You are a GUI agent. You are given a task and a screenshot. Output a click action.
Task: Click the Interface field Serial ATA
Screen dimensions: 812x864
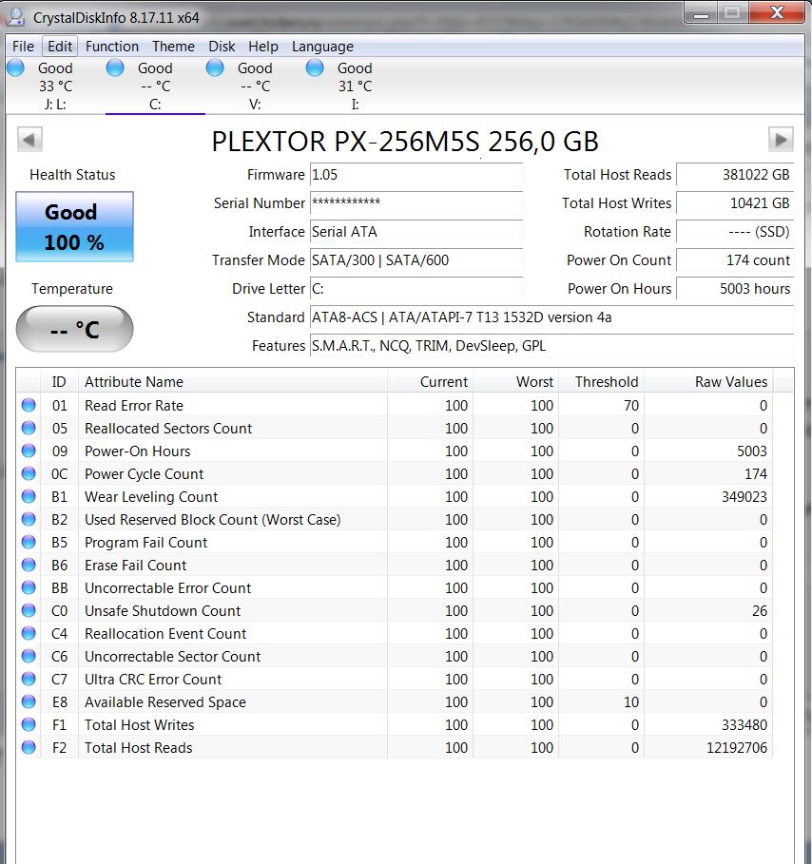(x=416, y=231)
